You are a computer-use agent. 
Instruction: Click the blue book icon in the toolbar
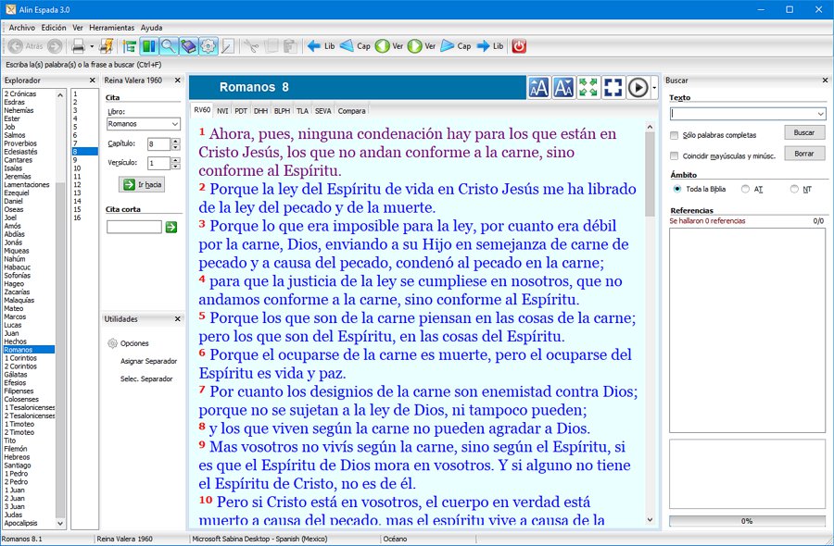coord(188,46)
